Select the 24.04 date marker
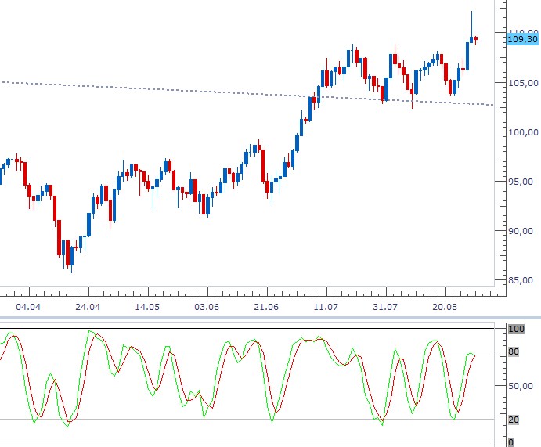Viewport: 541px width, 447px height. click(88, 307)
